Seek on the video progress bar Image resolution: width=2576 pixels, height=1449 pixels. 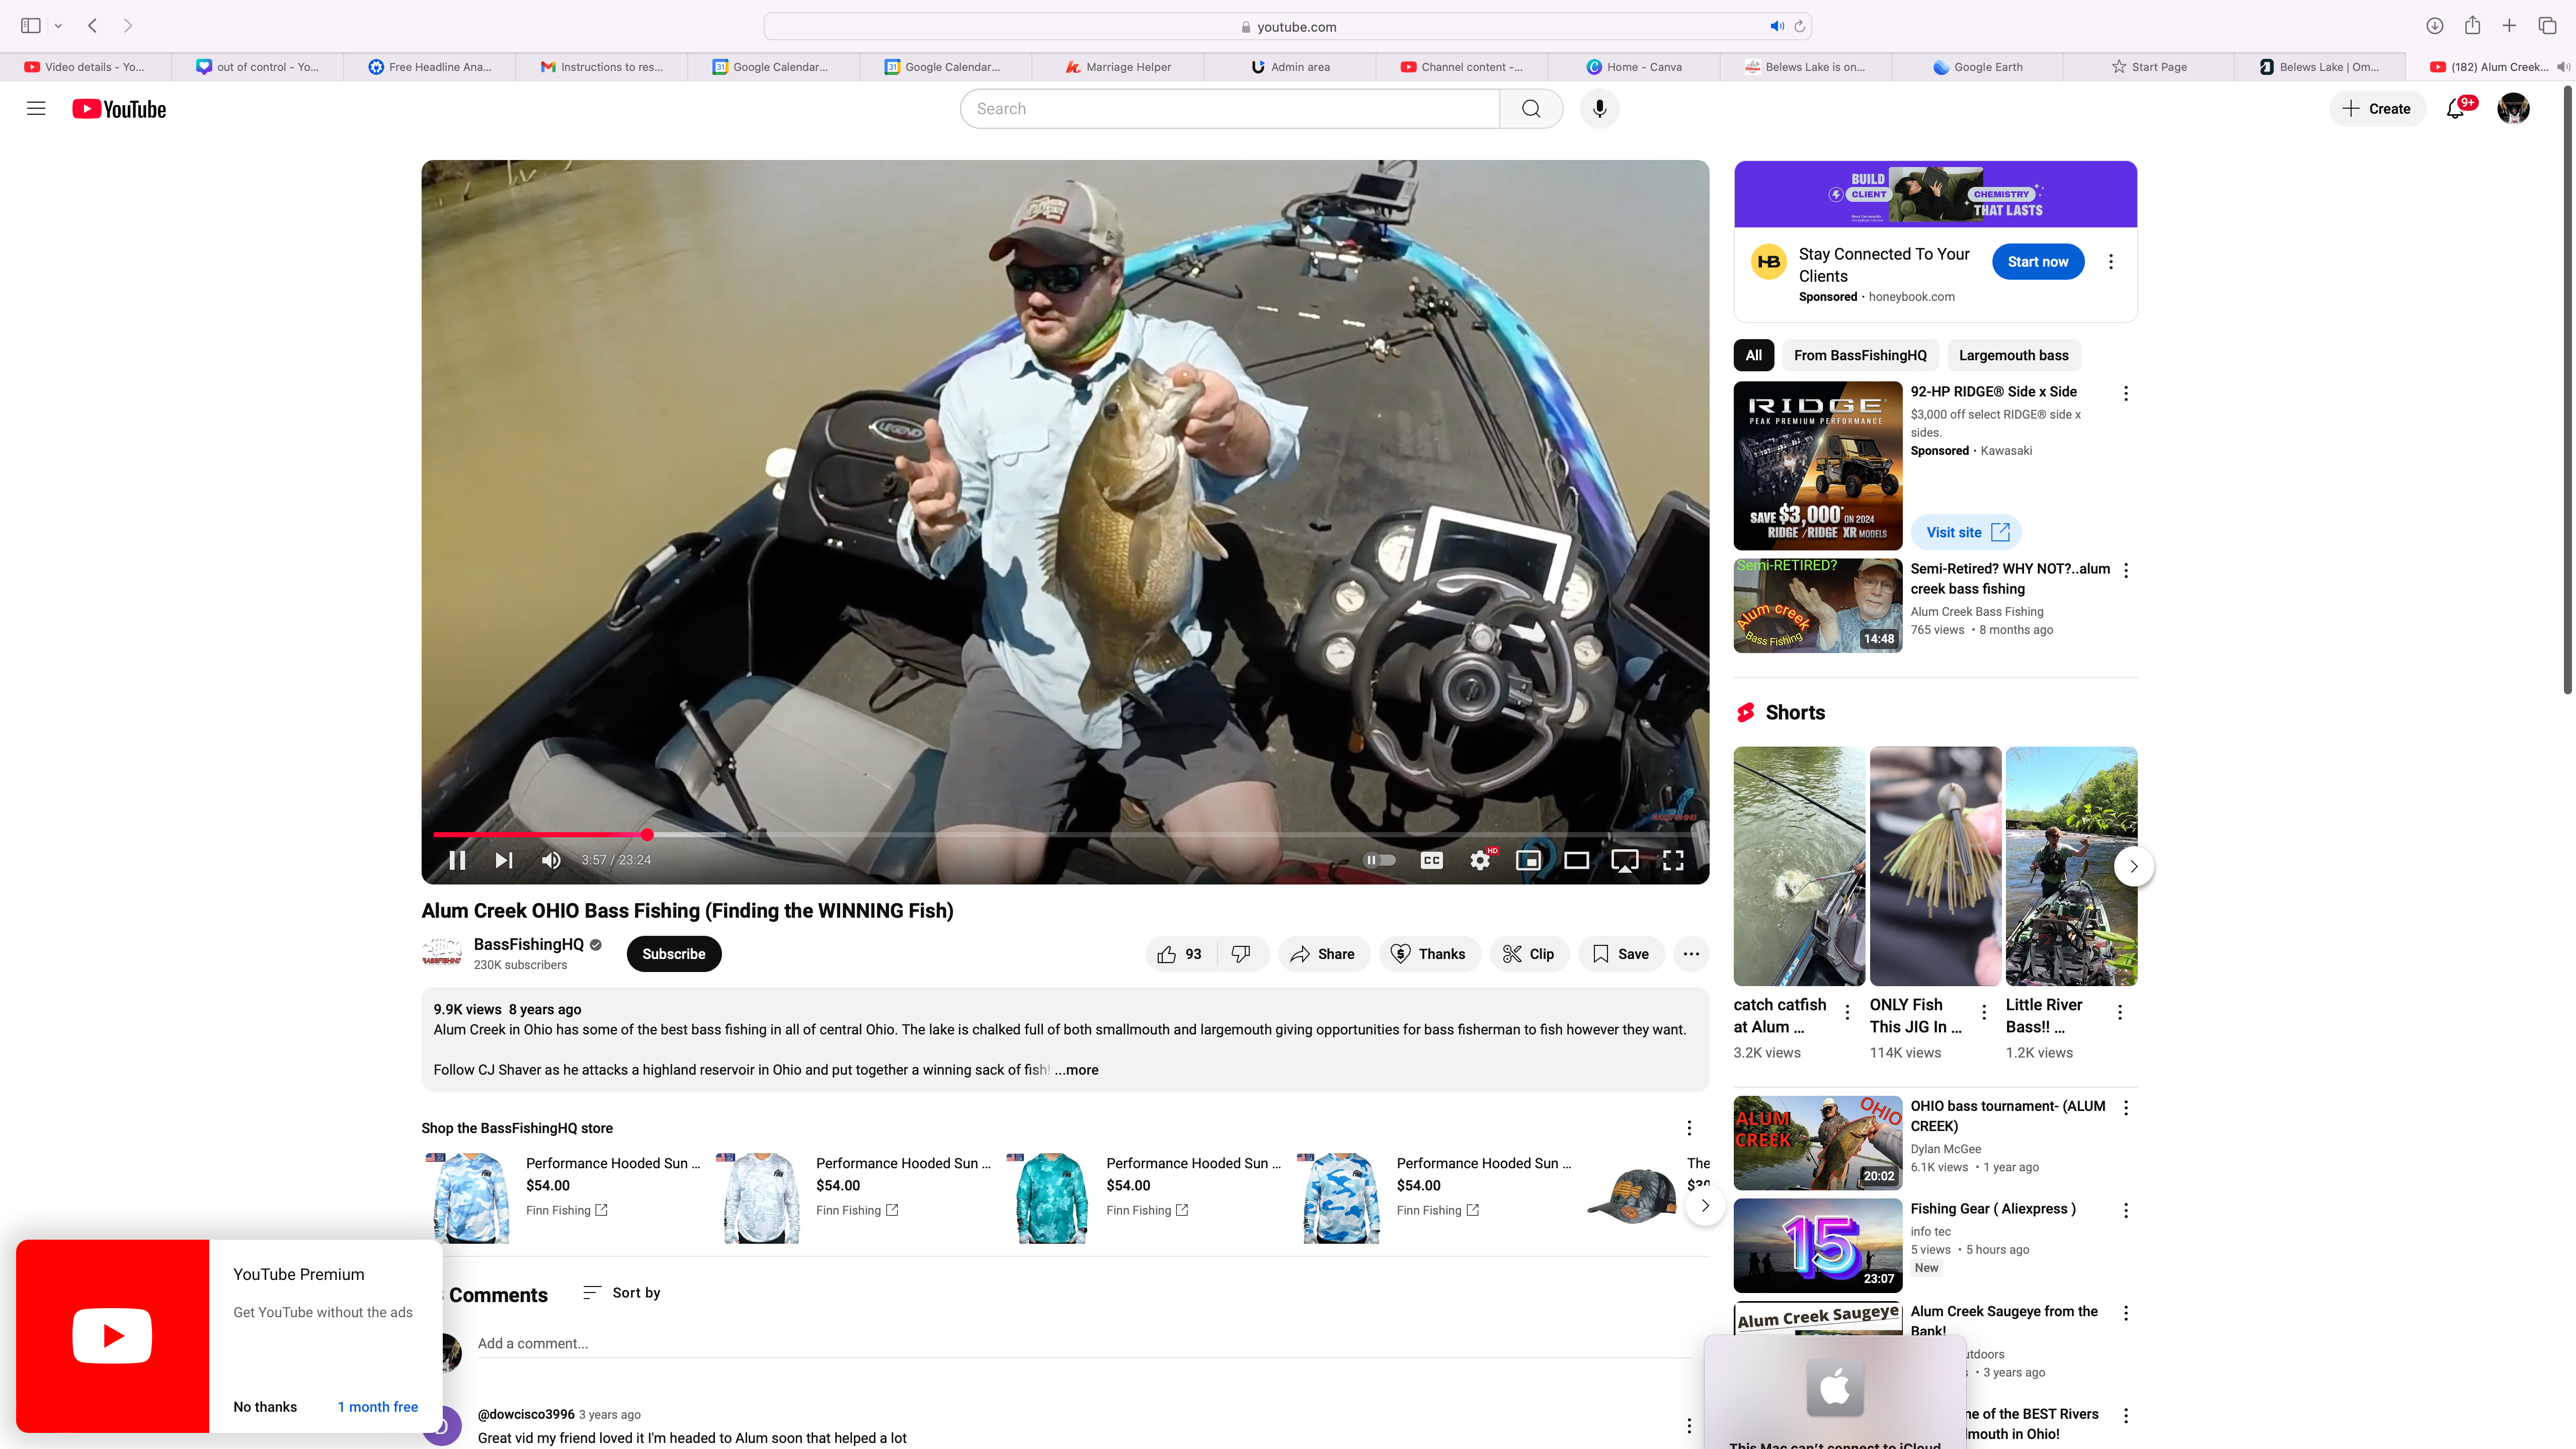pos(1000,834)
